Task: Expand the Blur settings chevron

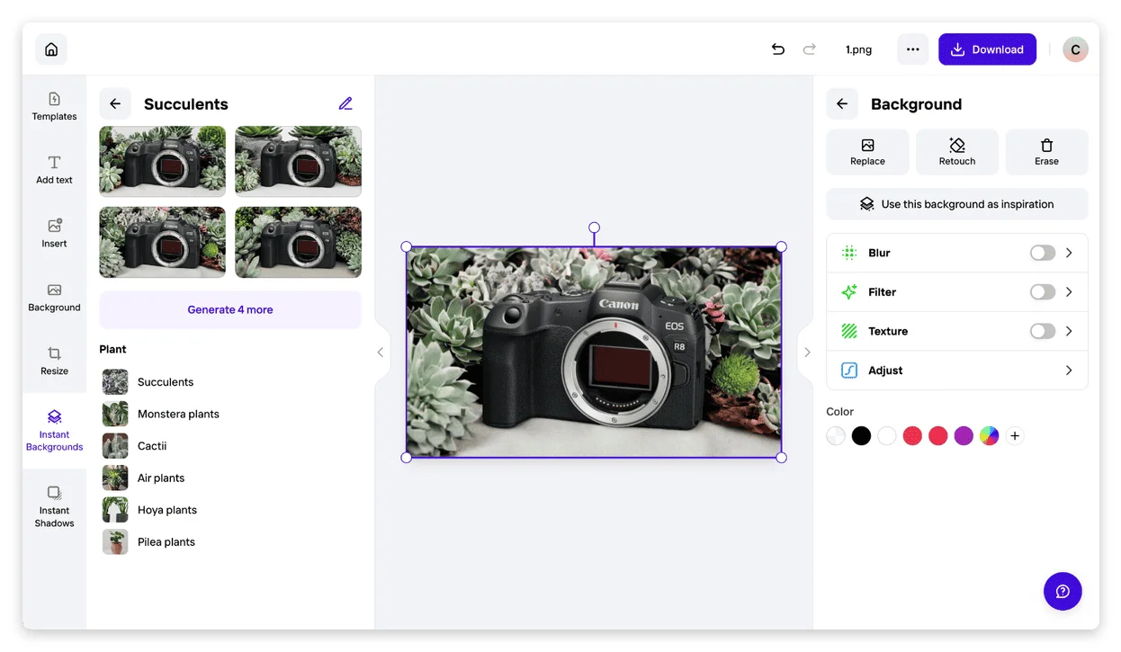Action: tap(1069, 253)
